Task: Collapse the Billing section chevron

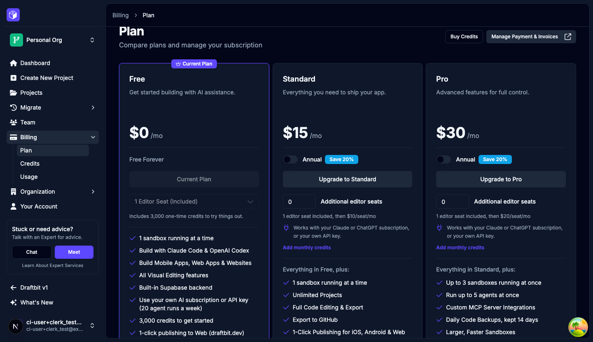Action: 93,137
